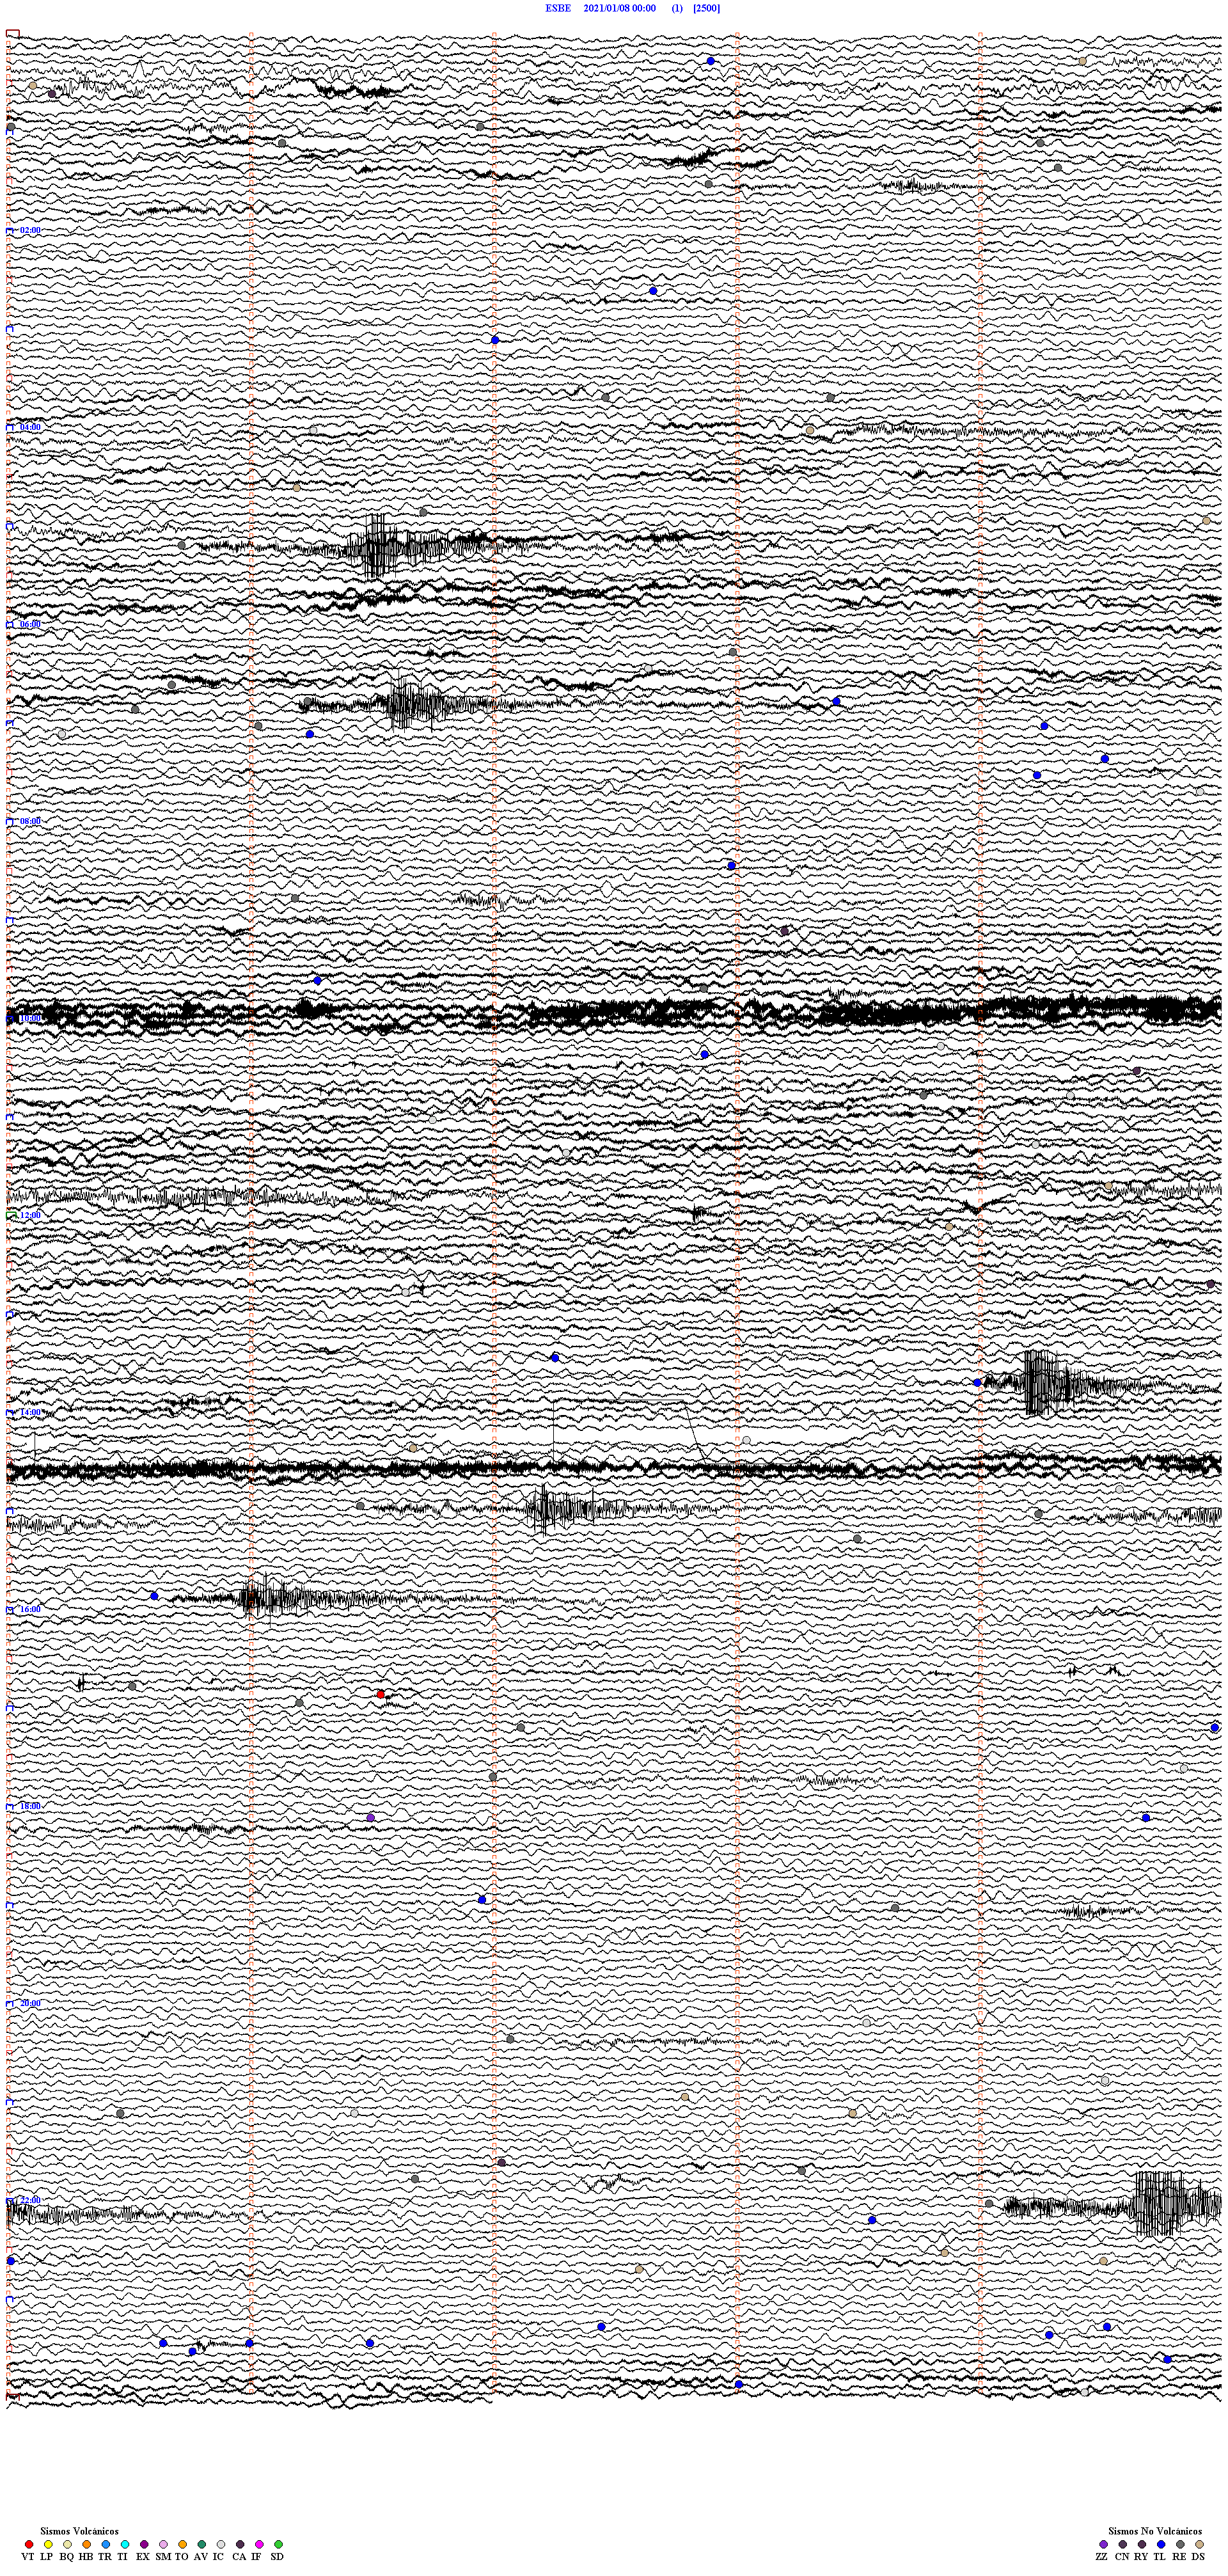Select the blue TR legend dot
The image size is (1228, 2576).
(x=106, y=2544)
